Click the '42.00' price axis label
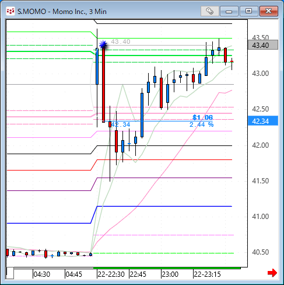The height and width of the screenshot is (285, 284). [261, 145]
